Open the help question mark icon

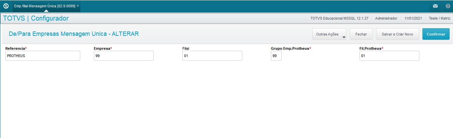(448, 6)
